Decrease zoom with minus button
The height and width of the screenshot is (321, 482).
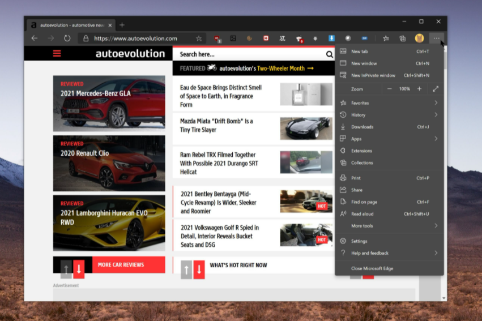click(x=390, y=89)
